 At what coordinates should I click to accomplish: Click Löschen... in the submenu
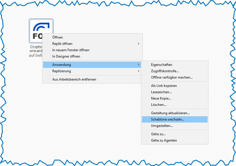click(x=158, y=105)
